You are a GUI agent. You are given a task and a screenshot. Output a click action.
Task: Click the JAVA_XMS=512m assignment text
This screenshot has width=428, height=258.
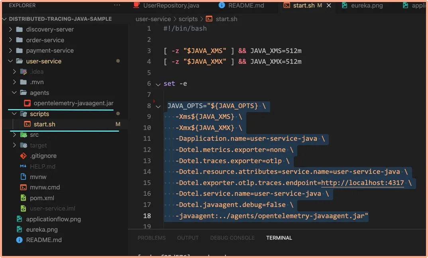[x=276, y=51]
